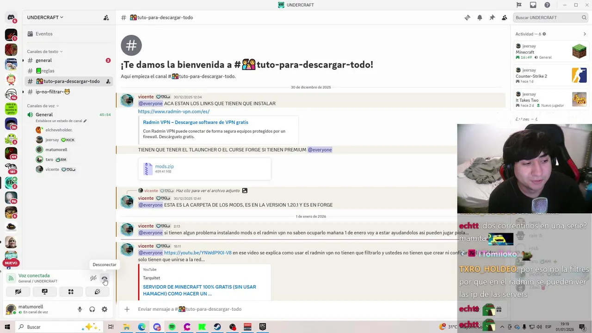
Task: Open General voice channel
Action: (68, 115)
